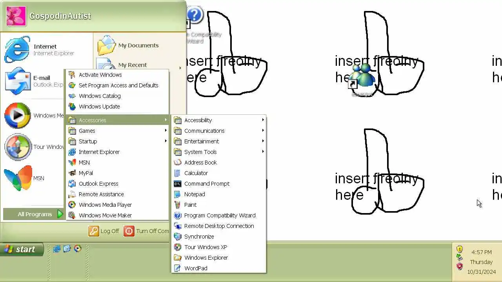The height and width of the screenshot is (282, 502).
Task: Open the Messenger shortcut on desktop
Action: (x=362, y=80)
